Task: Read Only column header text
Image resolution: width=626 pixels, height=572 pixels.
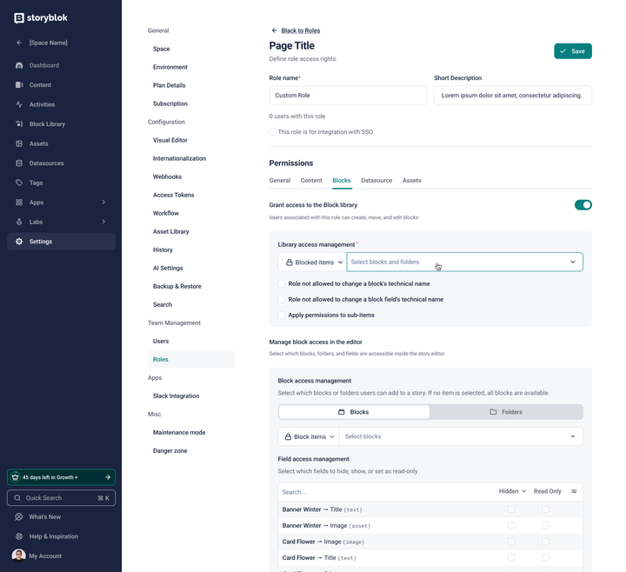Action: (x=548, y=491)
